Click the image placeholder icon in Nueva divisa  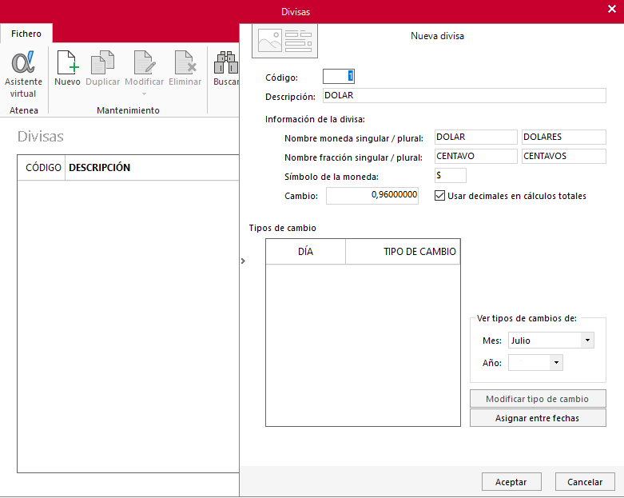[284, 41]
